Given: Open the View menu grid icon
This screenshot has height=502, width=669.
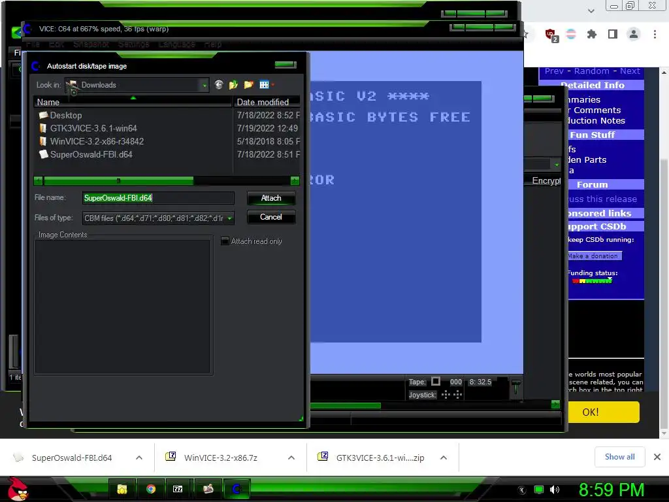Looking at the screenshot, I should pyautogui.click(x=264, y=84).
